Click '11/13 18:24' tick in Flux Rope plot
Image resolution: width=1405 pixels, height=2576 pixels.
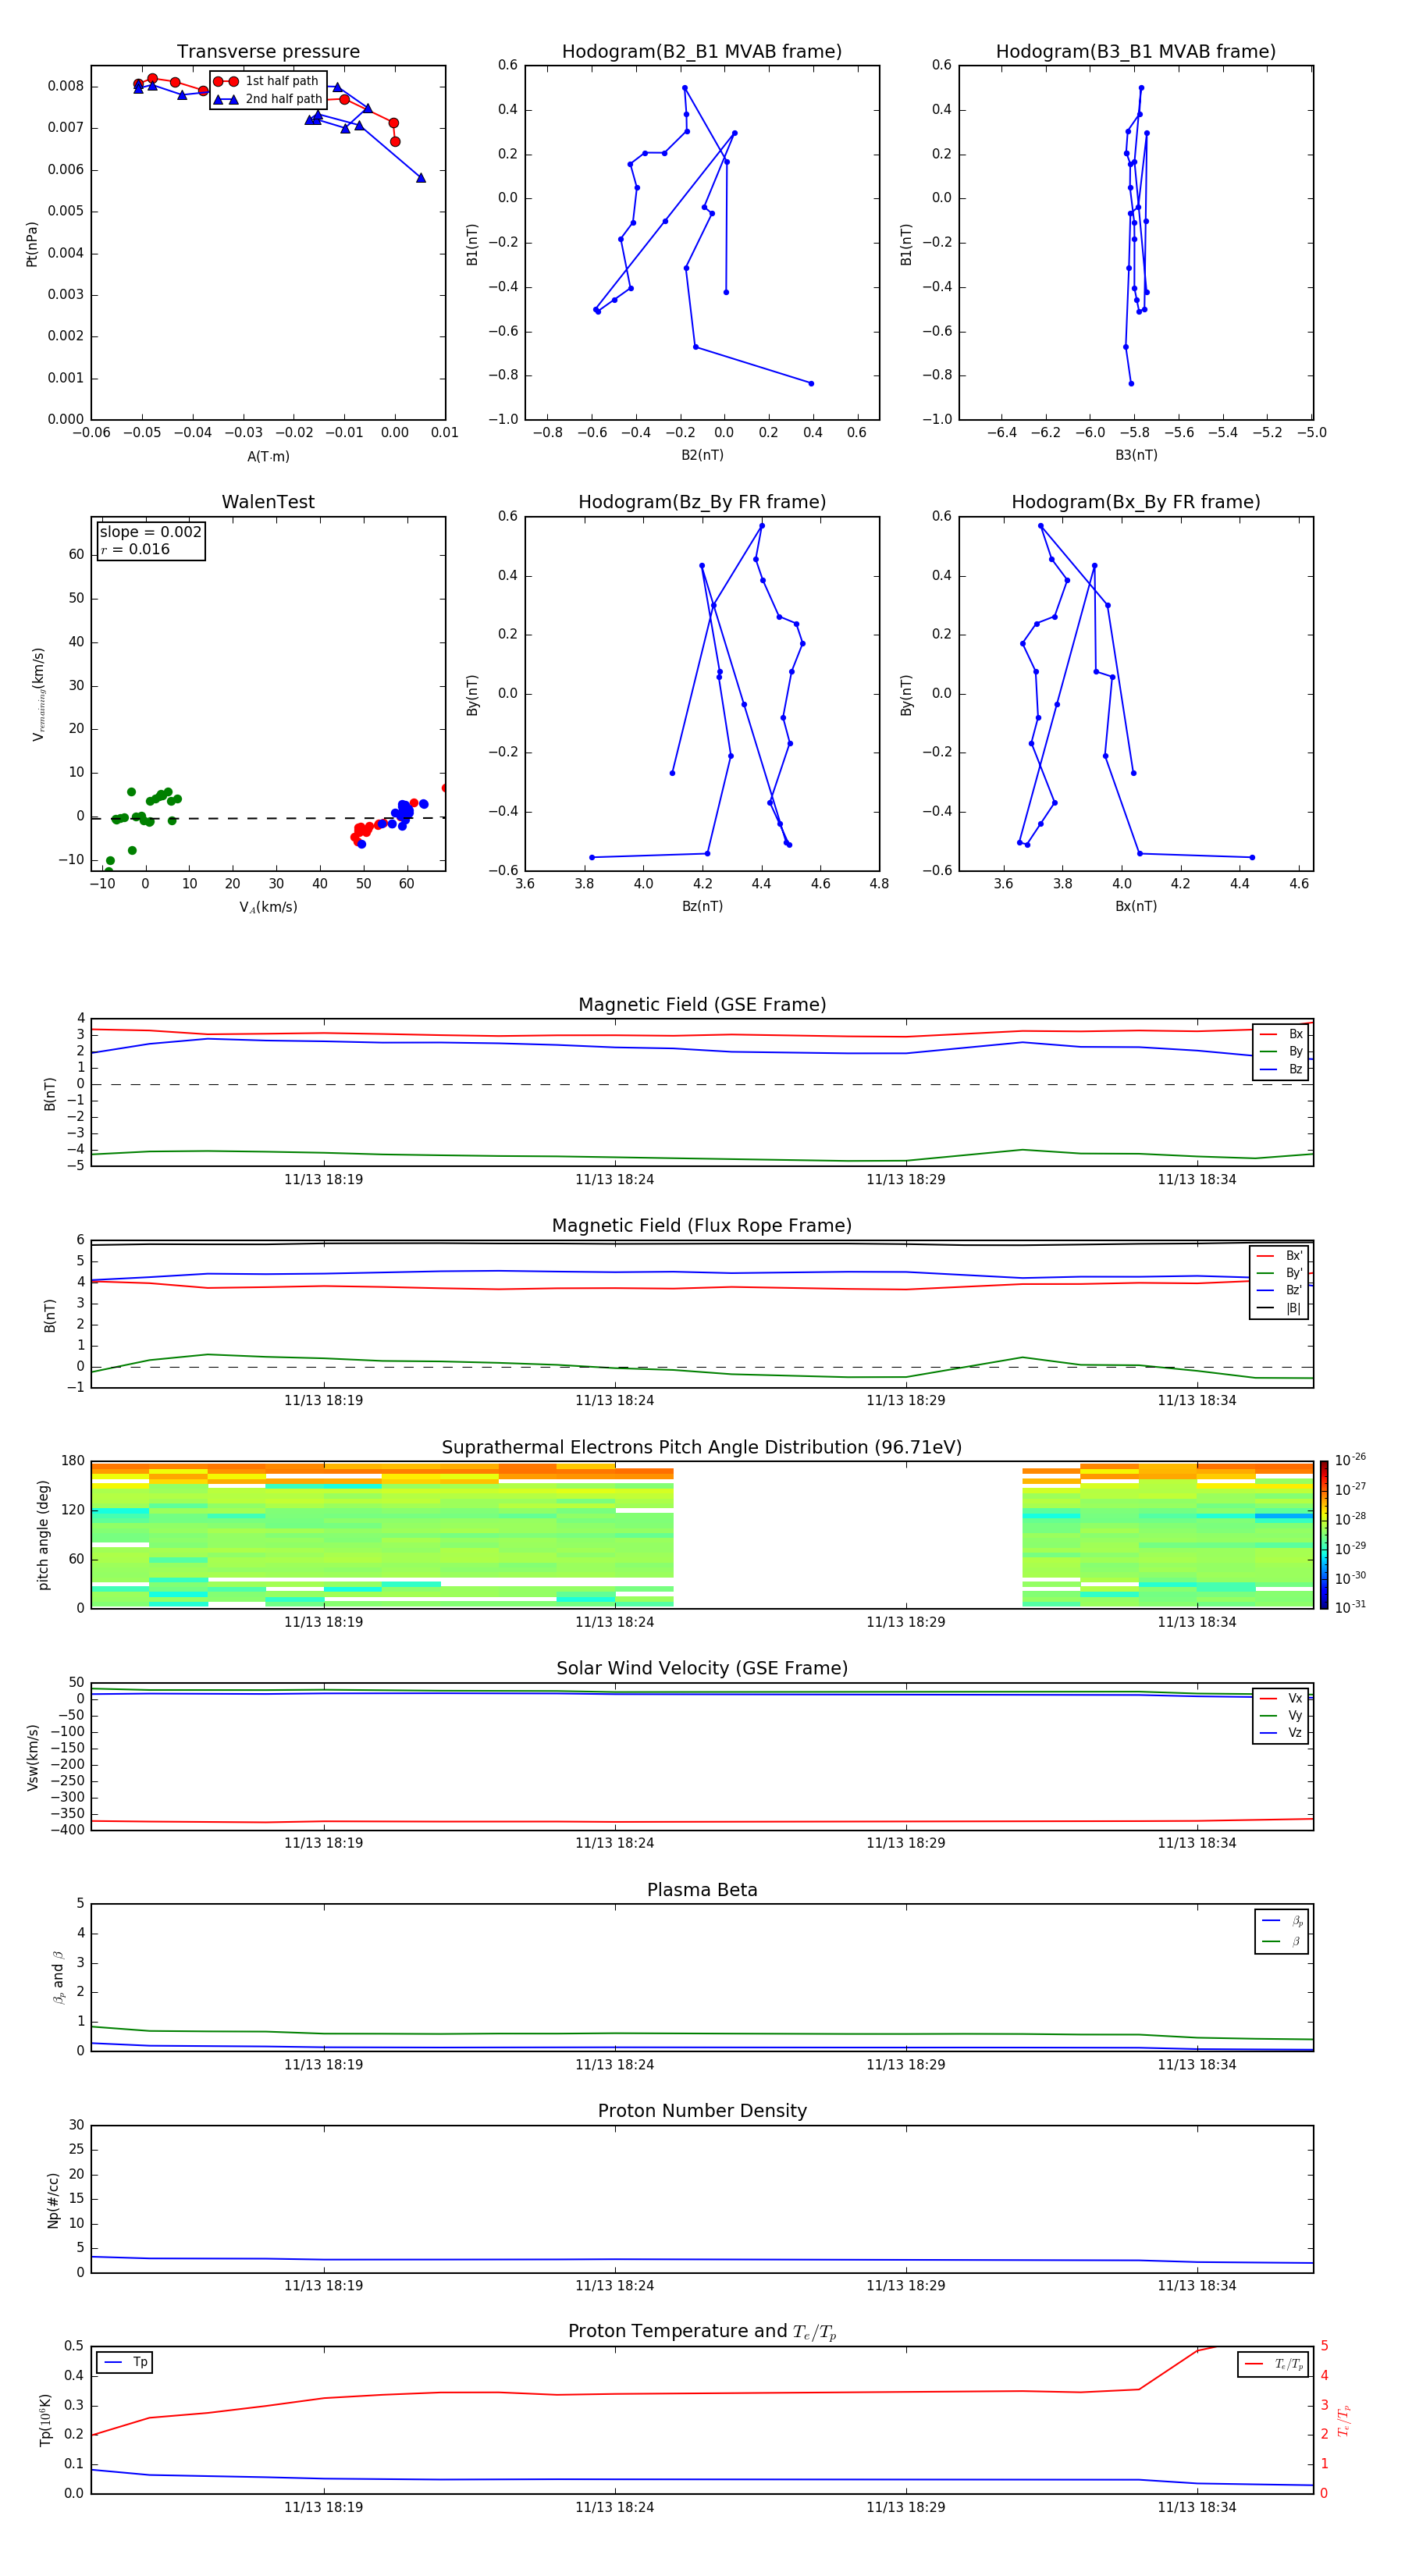(614, 1401)
